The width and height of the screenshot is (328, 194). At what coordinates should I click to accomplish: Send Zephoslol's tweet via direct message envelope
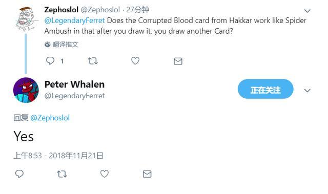tap(178, 61)
